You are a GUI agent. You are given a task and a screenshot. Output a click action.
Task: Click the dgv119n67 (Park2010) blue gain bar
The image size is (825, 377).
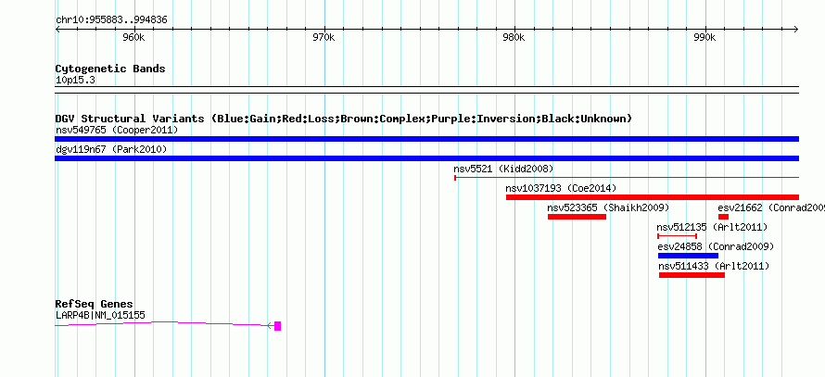(x=426, y=158)
